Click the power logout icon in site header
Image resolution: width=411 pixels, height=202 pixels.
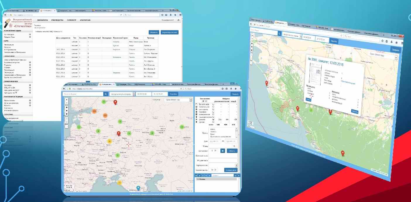(178, 20)
